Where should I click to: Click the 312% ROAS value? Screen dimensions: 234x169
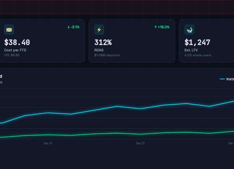(x=103, y=43)
